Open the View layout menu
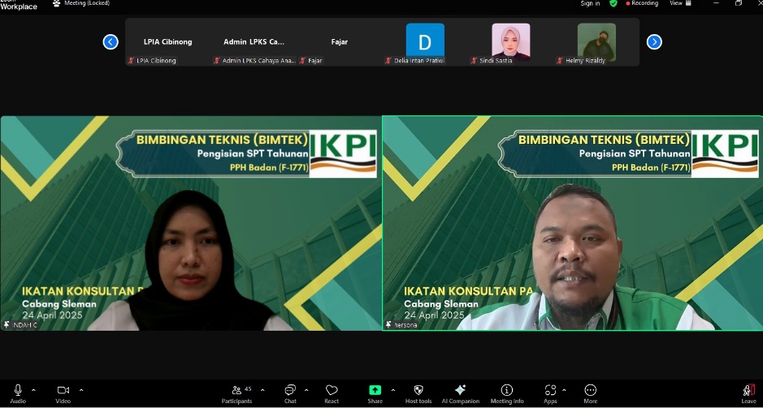Screen dimensions: 763x408 (680, 3)
